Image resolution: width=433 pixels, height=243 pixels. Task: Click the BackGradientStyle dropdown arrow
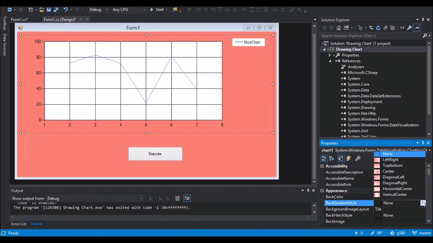(x=423, y=203)
